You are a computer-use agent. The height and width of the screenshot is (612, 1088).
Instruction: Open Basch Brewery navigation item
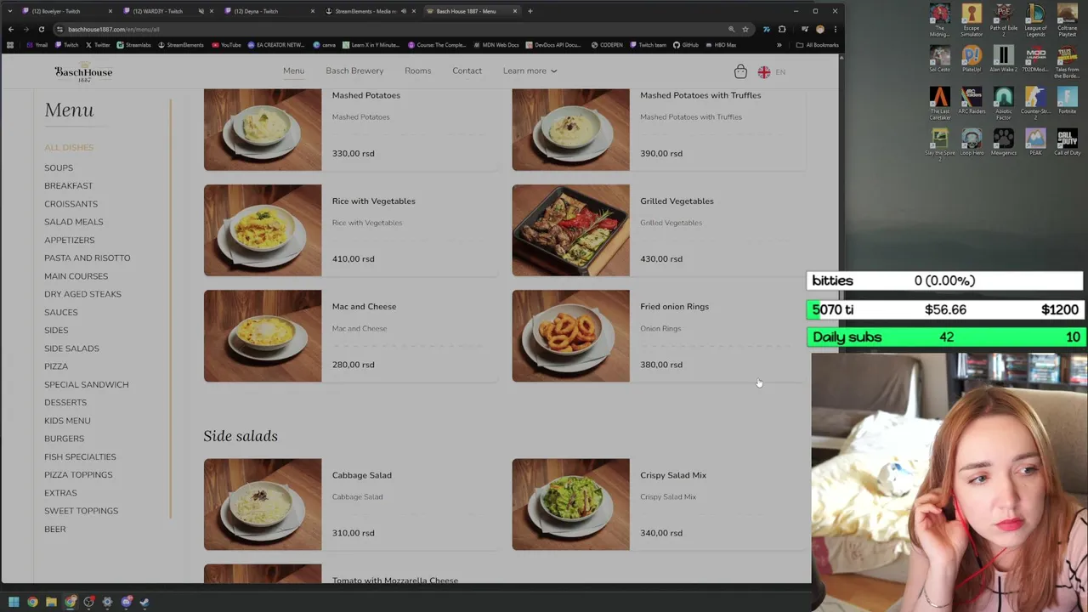(354, 71)
